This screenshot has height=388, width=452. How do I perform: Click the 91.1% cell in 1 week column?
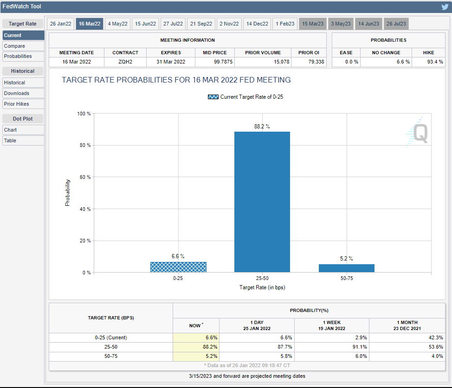click(331, 347)
